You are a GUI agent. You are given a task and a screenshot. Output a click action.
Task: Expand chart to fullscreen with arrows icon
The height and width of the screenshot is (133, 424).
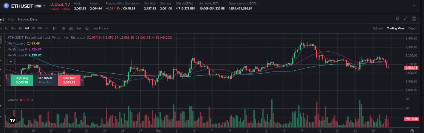pyautogui.click(x=406, y=18)
